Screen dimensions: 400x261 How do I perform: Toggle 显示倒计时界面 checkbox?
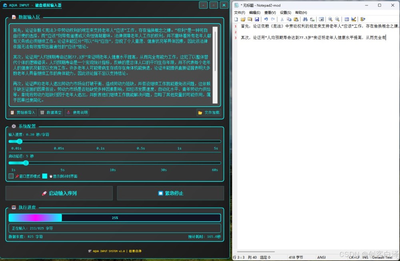pos(45,176)
